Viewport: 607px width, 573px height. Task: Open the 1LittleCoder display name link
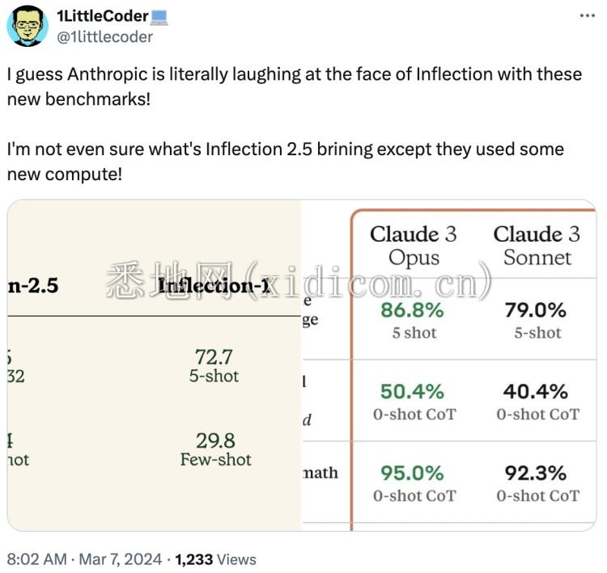tap(102, 16)
